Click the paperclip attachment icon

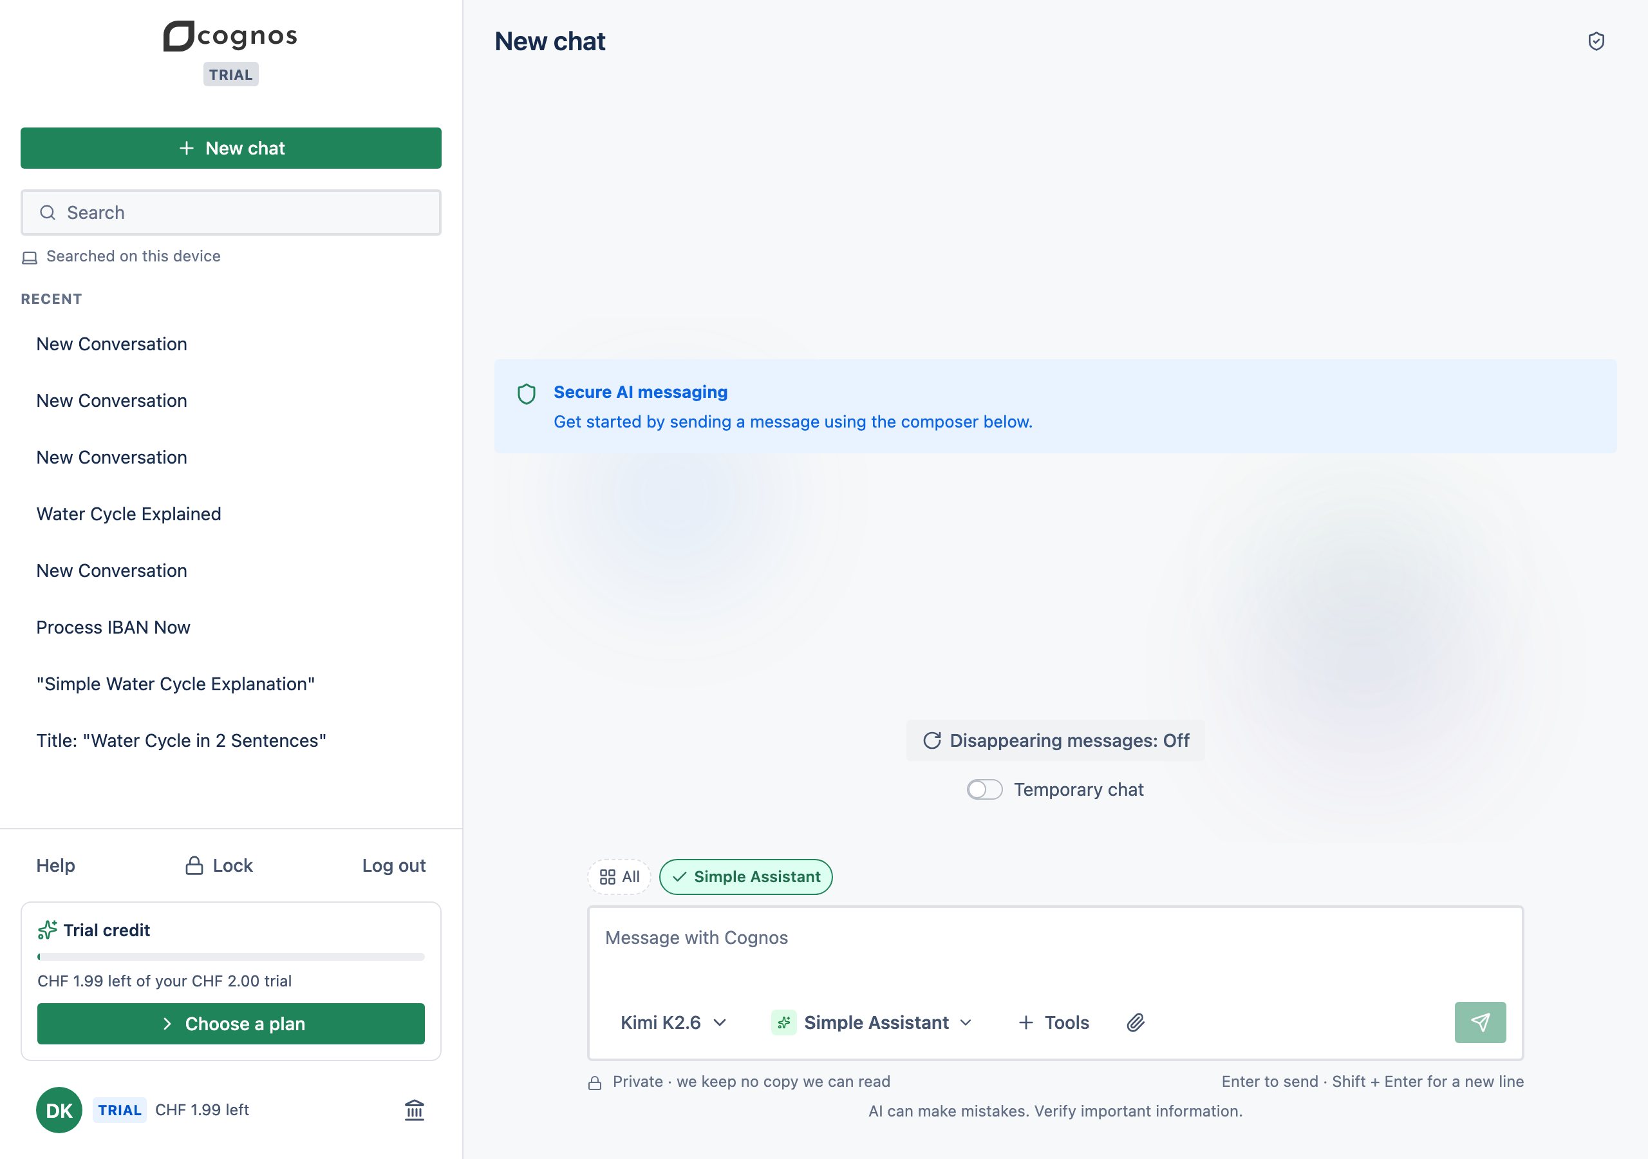pyautogui.click(x=1136, y=1022)
